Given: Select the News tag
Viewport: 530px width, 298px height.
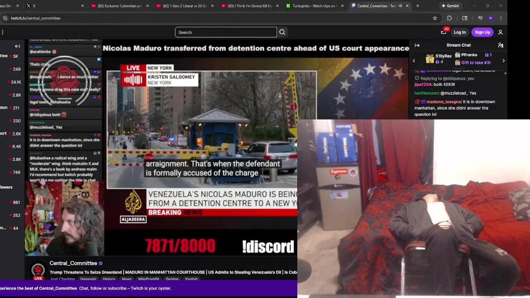Looking at the screenshot, I should pyautogui.click(x=126, y=279).
